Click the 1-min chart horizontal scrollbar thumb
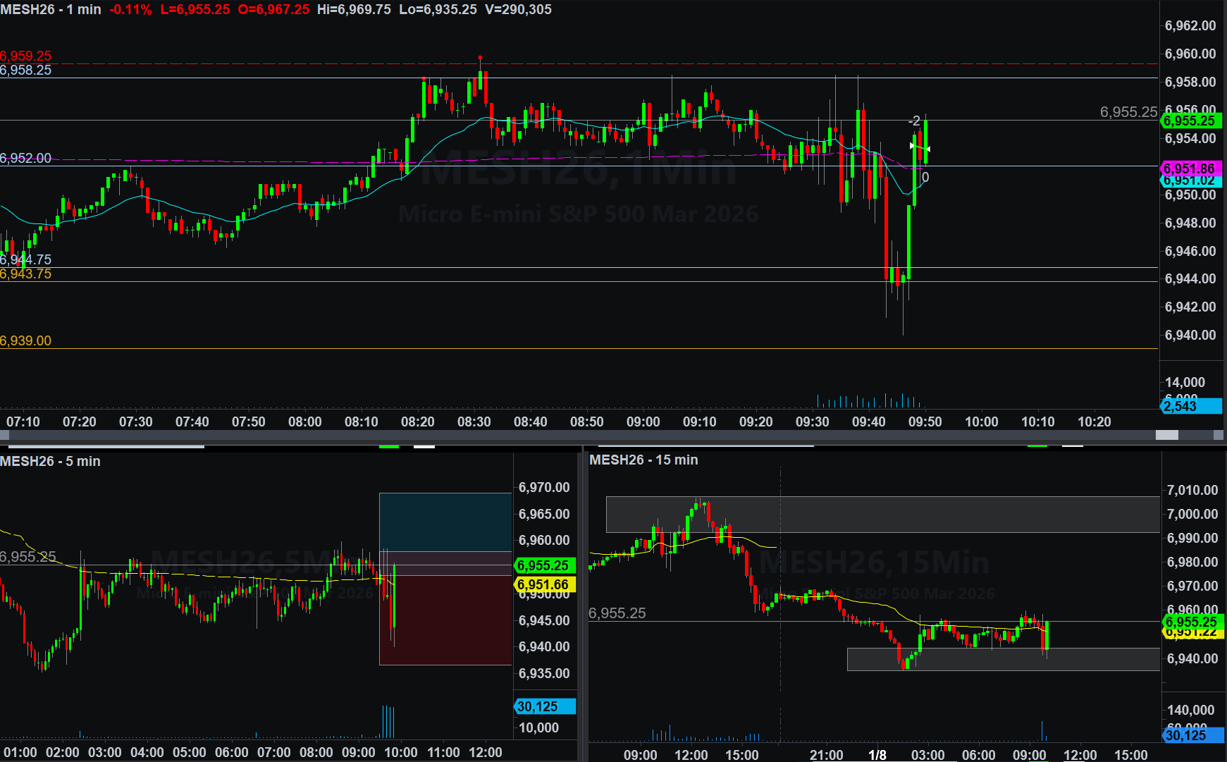This screenshot has width=1227, height=762. pos(1167,435)
